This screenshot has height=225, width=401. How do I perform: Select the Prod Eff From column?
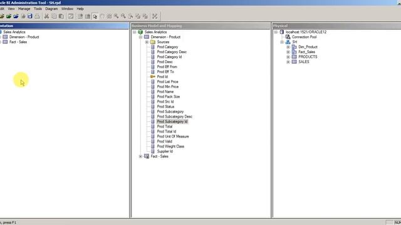pos(167,67)
